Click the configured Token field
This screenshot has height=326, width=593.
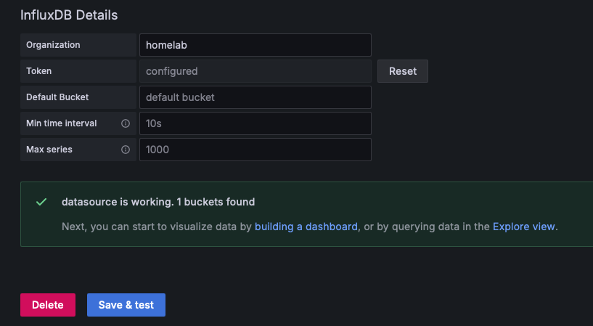(x=255, y=71)
